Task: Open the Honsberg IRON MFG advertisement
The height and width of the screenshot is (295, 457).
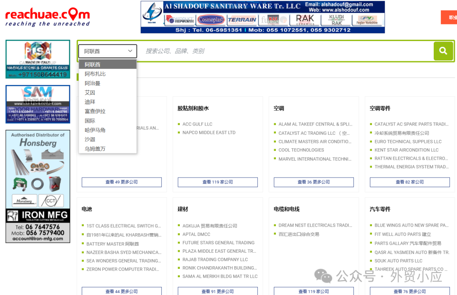Action: point(38,186)
